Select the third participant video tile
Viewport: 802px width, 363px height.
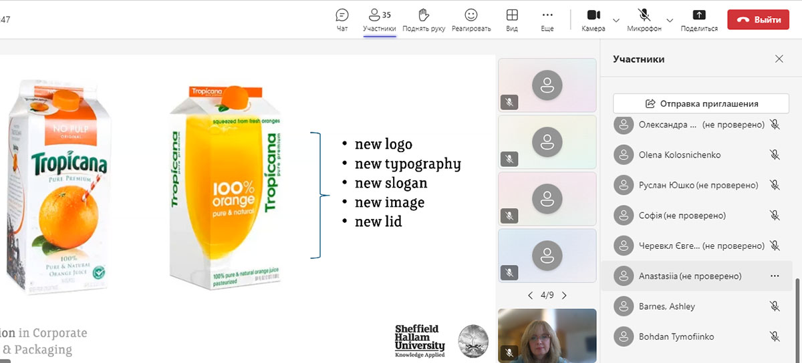(547, 198)
